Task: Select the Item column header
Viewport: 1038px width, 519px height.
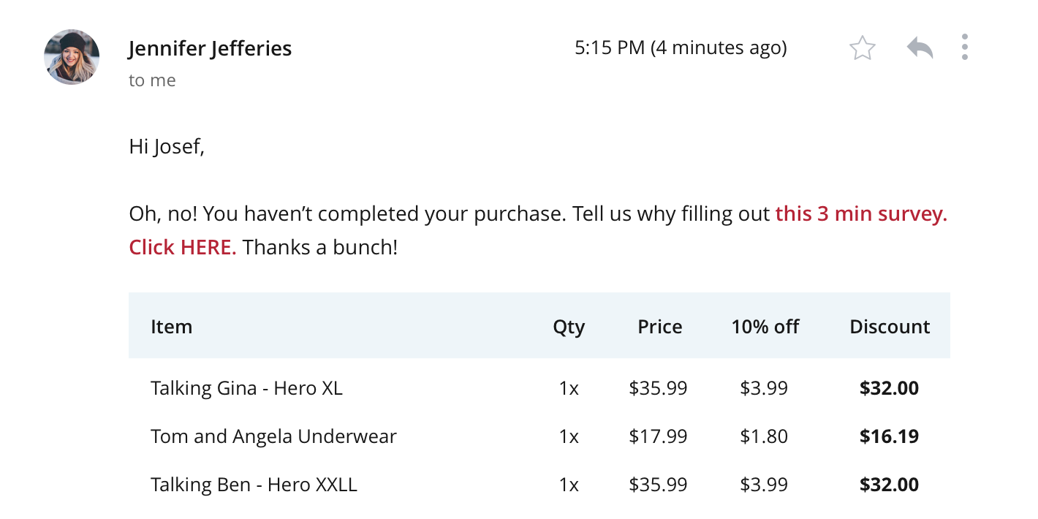Action: (172, 326)
